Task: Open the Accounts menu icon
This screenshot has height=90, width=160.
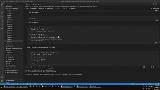Action: (2, 77)
